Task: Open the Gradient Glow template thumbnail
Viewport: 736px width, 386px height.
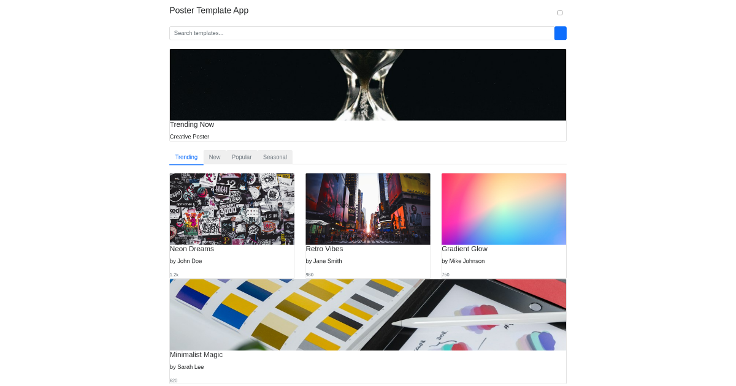Action: 504,209
